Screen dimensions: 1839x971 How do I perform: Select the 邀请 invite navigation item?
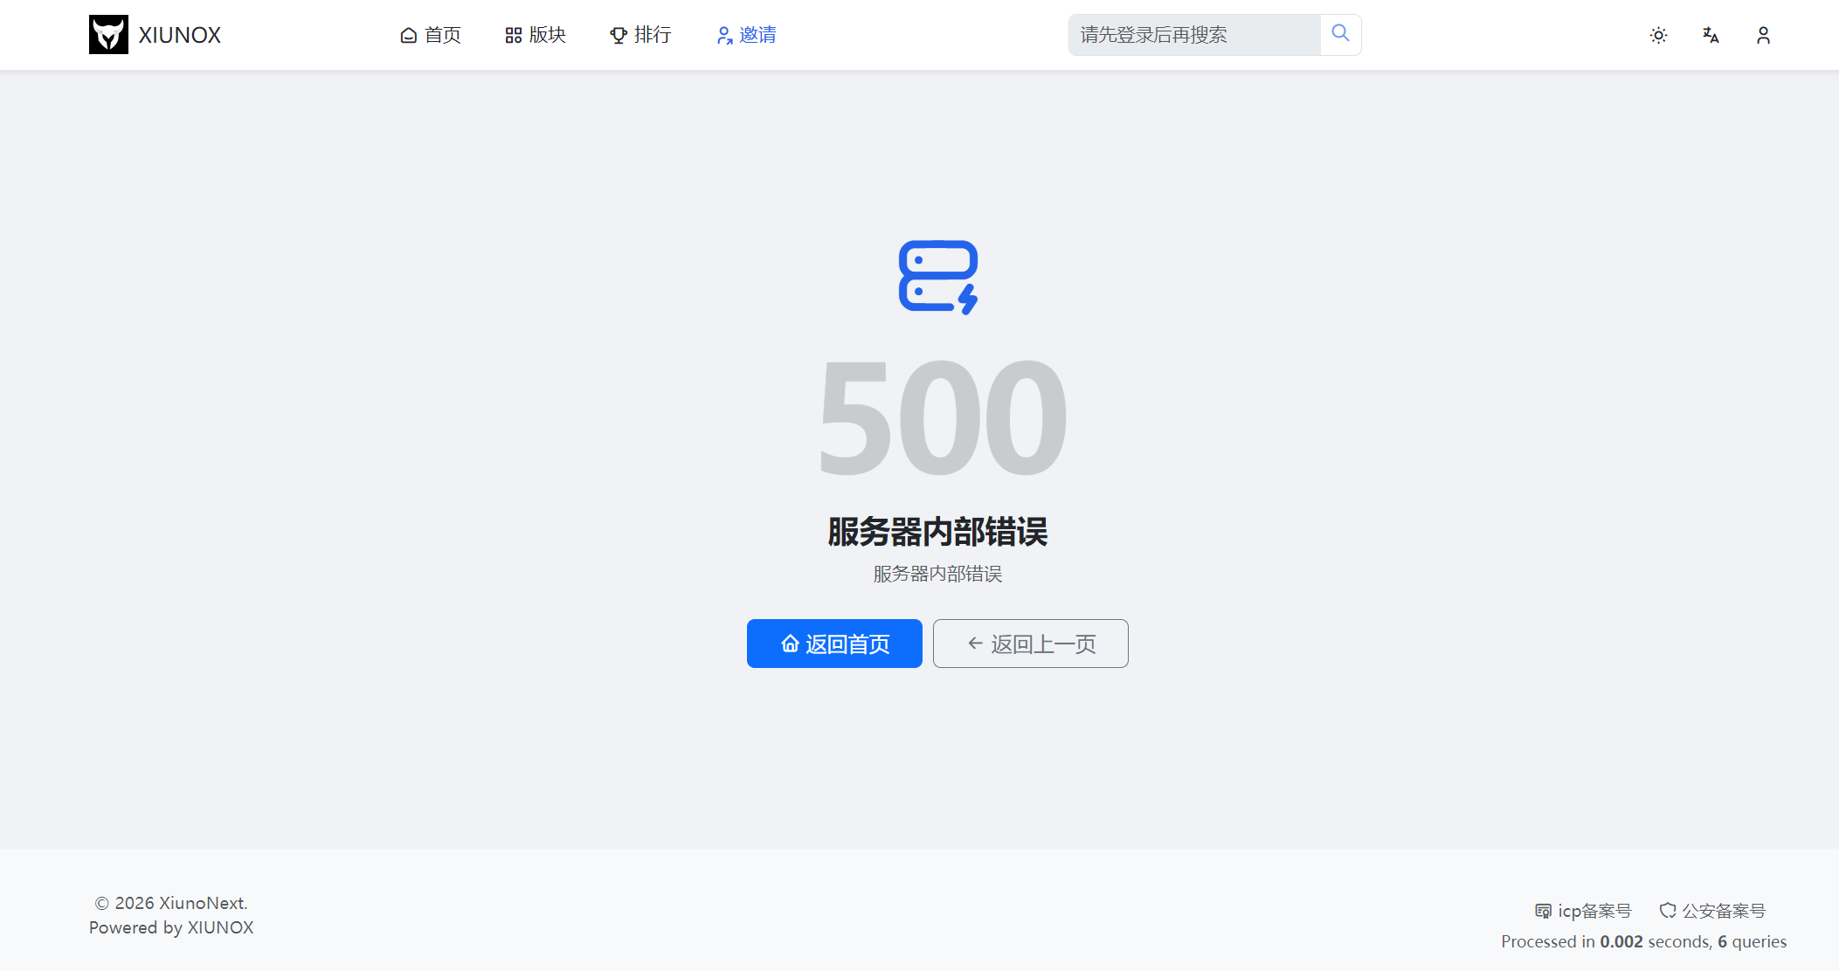point(746,35)
